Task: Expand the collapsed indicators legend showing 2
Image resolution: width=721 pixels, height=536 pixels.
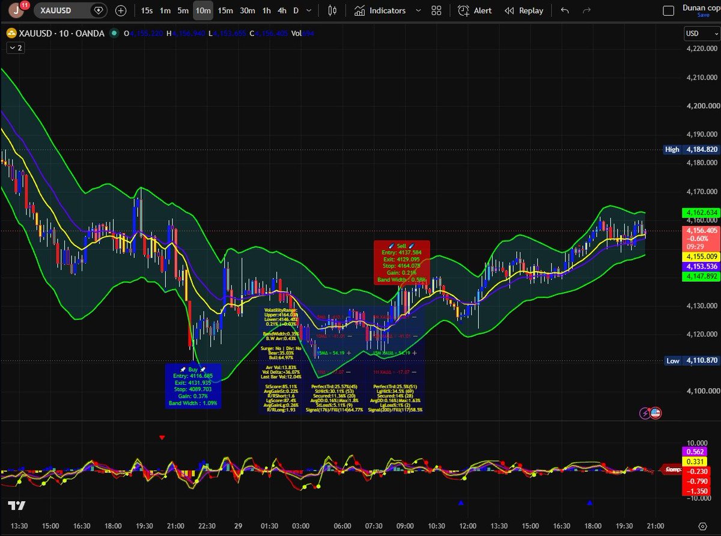Action: (x=16, y=47)
